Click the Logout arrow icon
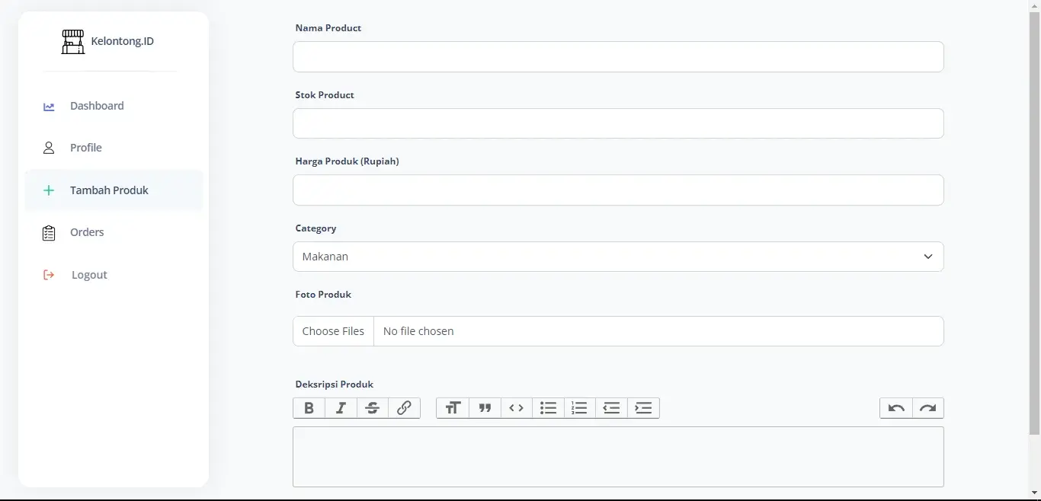Screen dimensions: 1041x501 click(x=49, y=275)
